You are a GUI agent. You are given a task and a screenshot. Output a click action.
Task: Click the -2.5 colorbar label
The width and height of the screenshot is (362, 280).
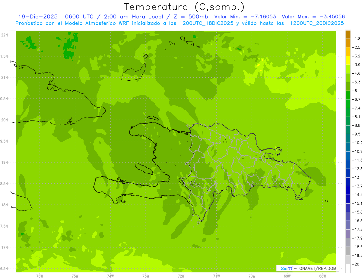pos(357,47)
